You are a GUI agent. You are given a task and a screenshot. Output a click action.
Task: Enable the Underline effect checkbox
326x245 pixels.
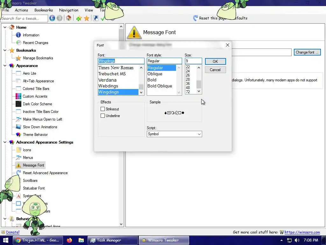click(x=103, y=115)
